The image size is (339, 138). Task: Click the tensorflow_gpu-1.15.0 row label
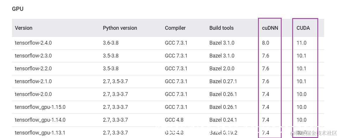[40, 107]
